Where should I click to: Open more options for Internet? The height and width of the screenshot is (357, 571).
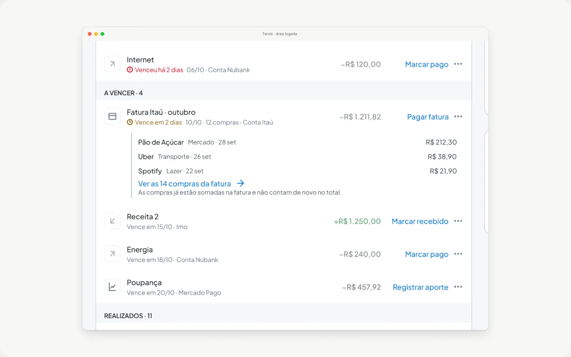point(458,64)
